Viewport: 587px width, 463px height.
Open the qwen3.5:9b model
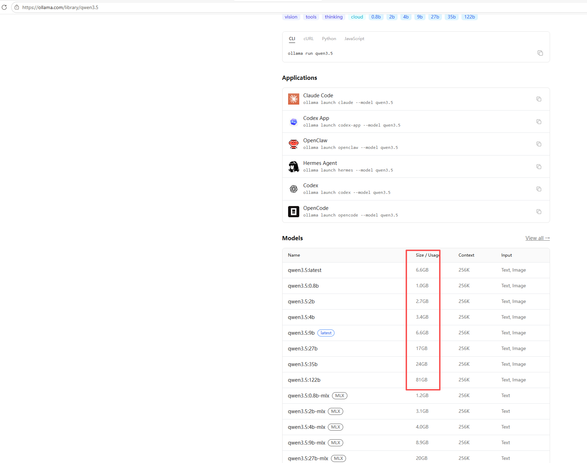coord(301,333)
